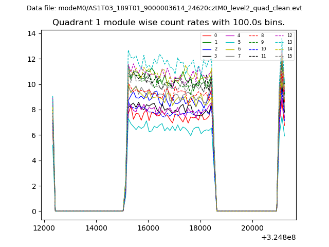This screenshot has height=247, width=329.
Task: Toggle the green dashed legend entry for module 9
Action: 254,42
